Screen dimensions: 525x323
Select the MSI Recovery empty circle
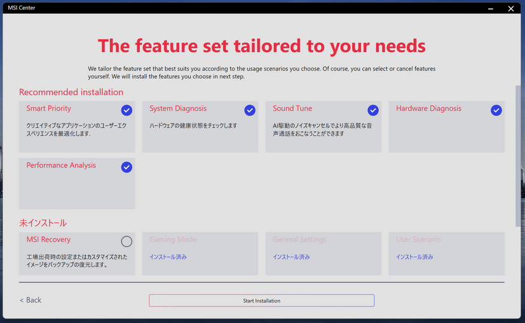pos(126,241)
